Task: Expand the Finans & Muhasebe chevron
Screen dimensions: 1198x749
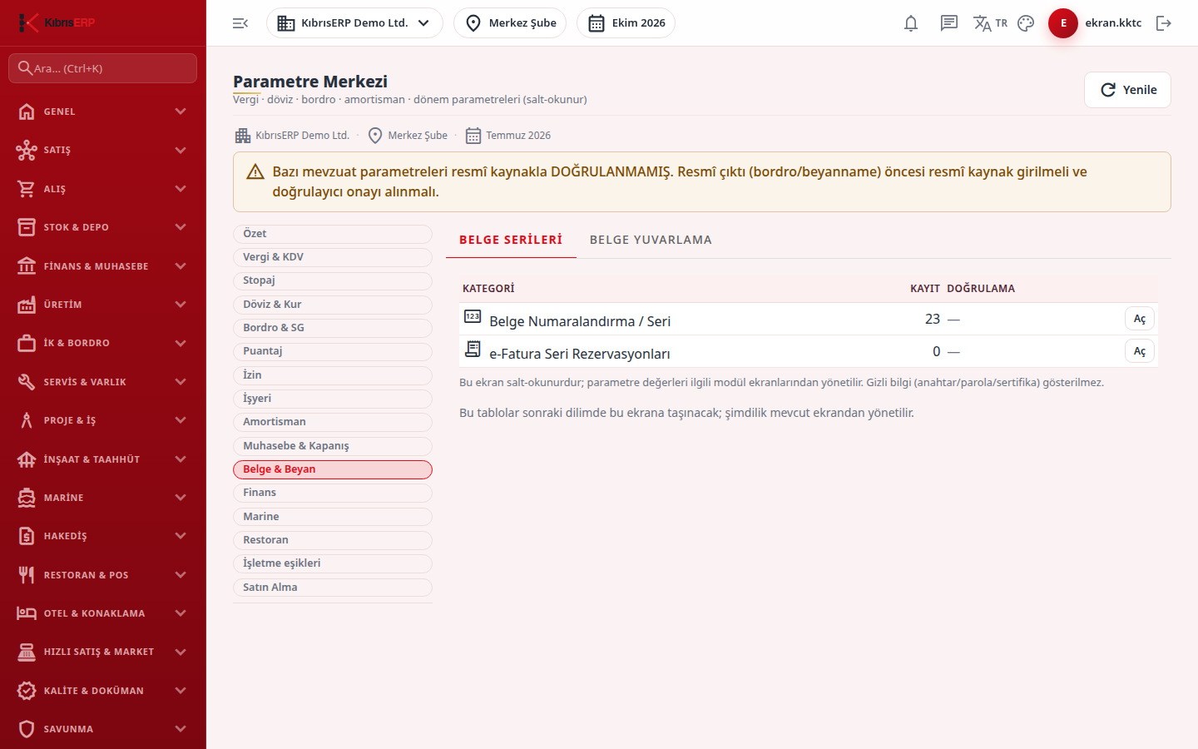Action: pos(181,266)
